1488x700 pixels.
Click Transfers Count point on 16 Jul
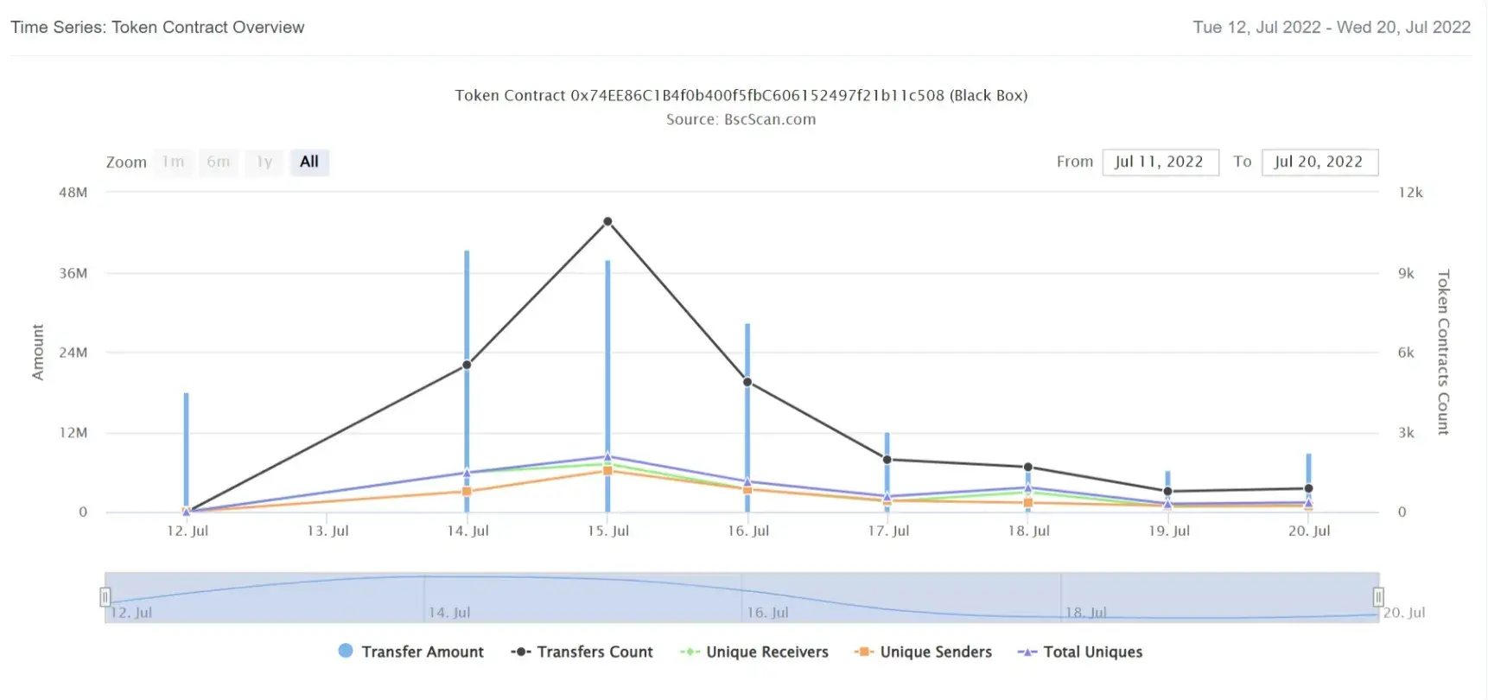(747, 382)
